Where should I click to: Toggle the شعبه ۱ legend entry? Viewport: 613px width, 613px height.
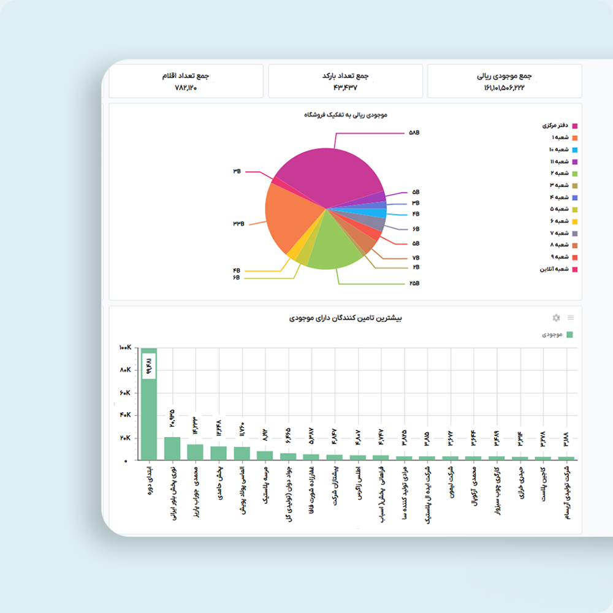[x=564, y=137]
